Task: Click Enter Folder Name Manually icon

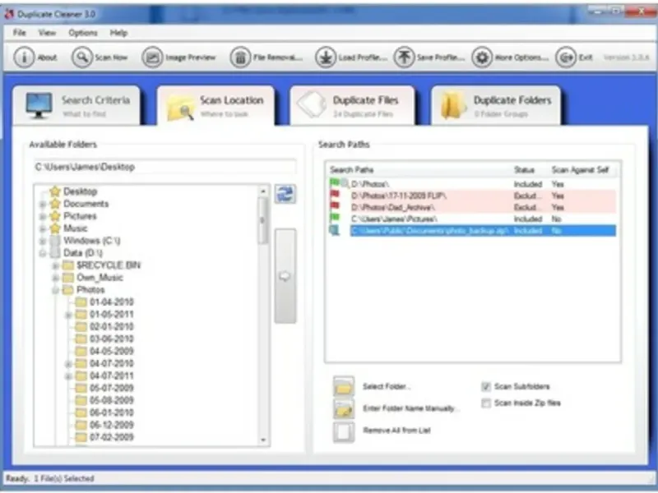Action: [344, 408]
